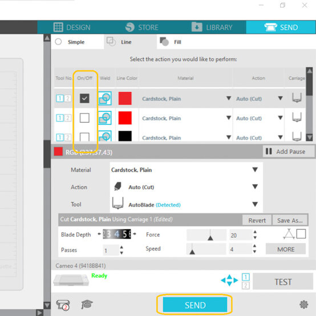Image resolution: width=316 pixels, height=316 pixels.
Task: Click carriage blade icon in first row
Action: 297,98
